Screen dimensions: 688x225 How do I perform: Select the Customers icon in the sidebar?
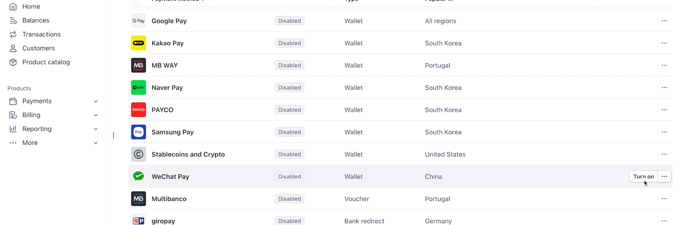pyautogui.click(x=13, y=48)
